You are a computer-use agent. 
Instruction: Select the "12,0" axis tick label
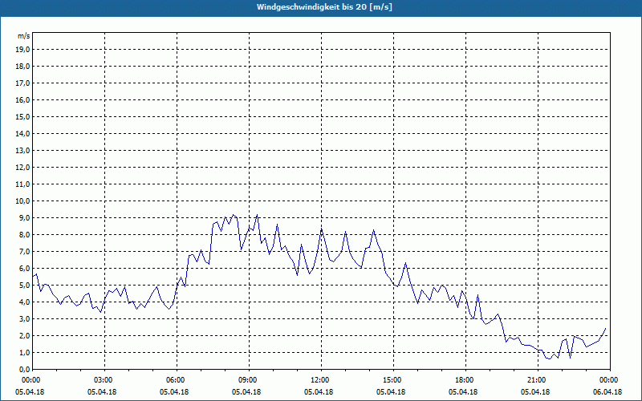[x=23, y=168]
